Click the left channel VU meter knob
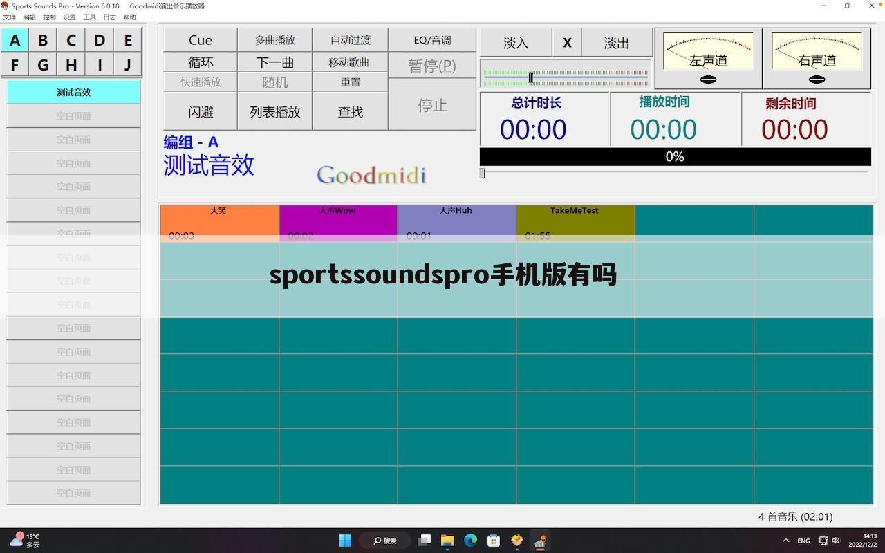 click(x=708, y=79)
